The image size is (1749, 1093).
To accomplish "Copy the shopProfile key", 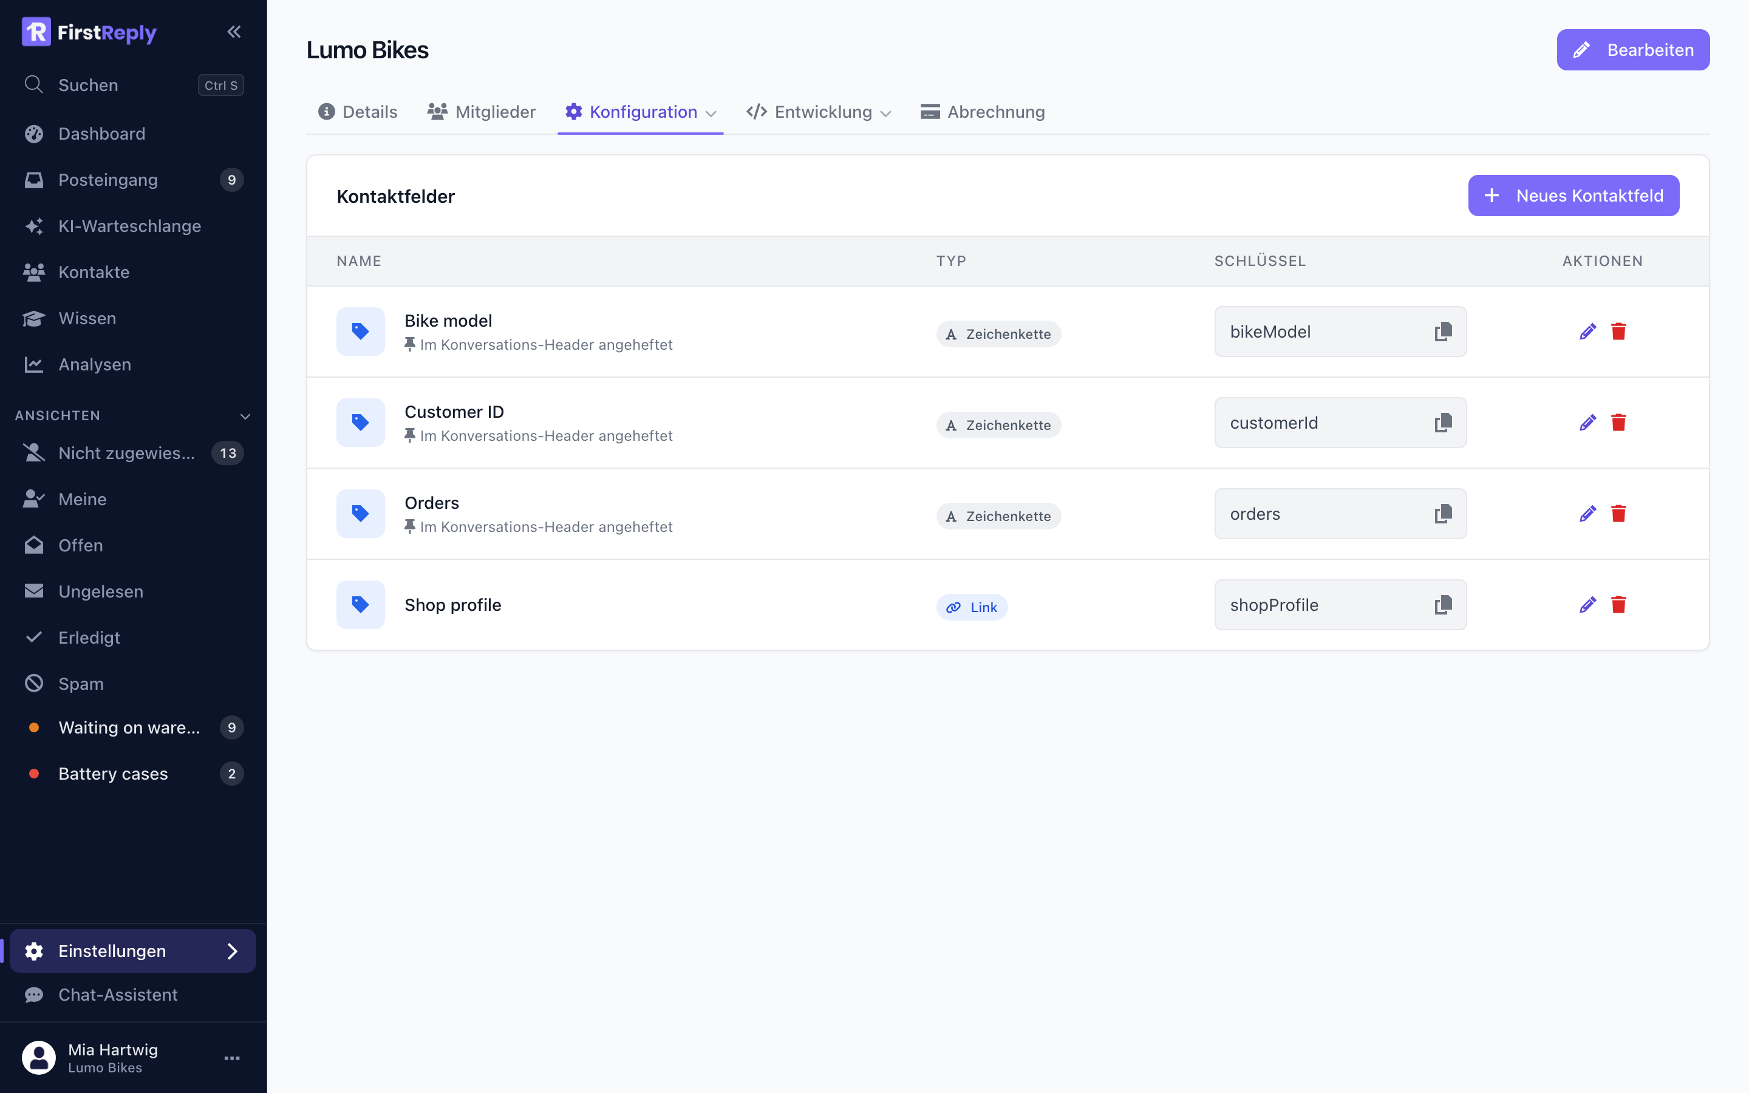I will point(1442,605).
